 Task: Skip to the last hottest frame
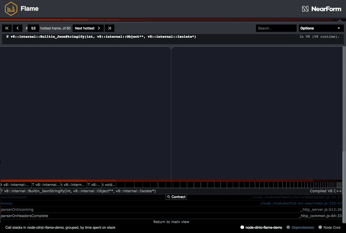tap(109, 28)
